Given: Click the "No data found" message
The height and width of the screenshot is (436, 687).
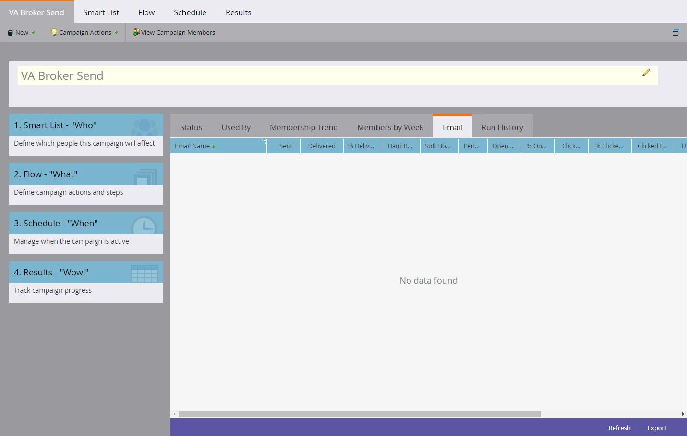Looking at the screenshot, I should click(429, 280).
